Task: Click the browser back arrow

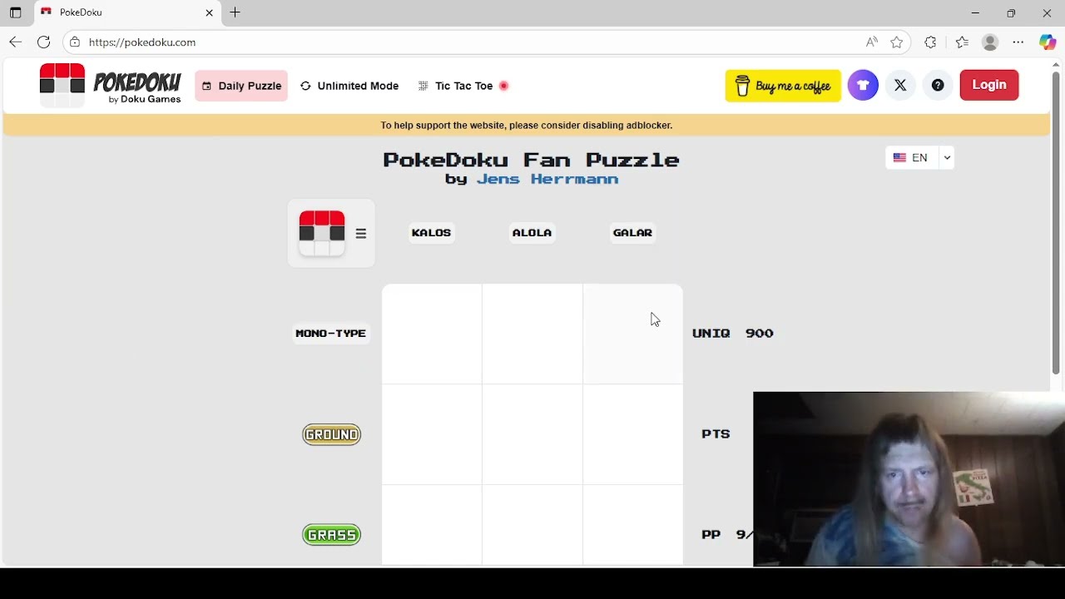Action: pyautogui.click(x=16, y=42)
